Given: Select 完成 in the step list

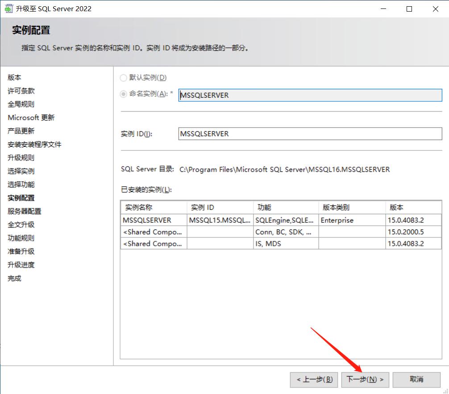Looking at the screenshot, I should (x=14, y=278).
